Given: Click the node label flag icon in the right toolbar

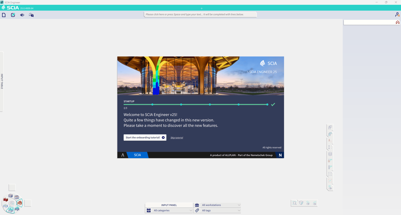Looking at the screenshot, I should point(330,161).
